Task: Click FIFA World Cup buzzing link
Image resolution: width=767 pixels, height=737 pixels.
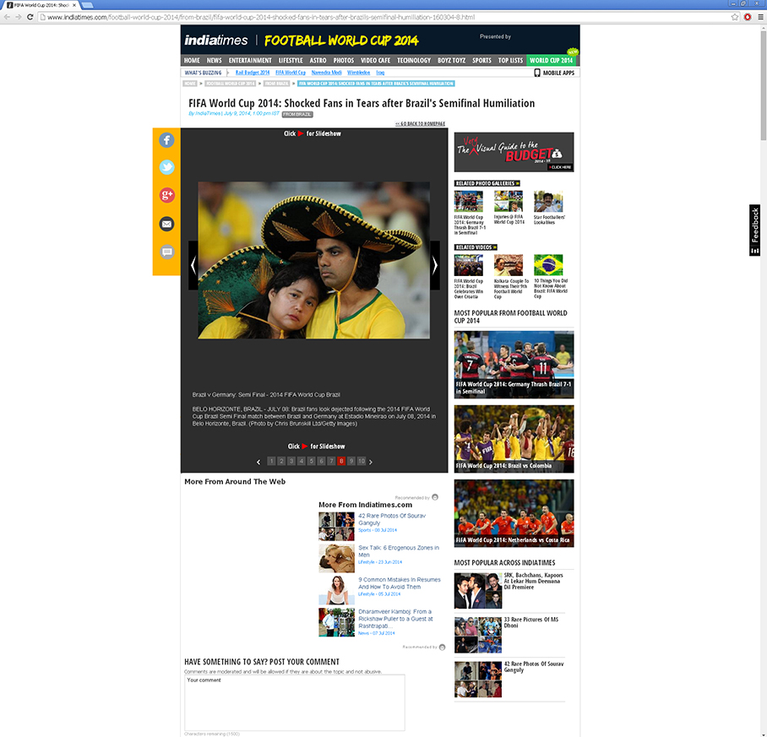Action: [x=291, y=73]
